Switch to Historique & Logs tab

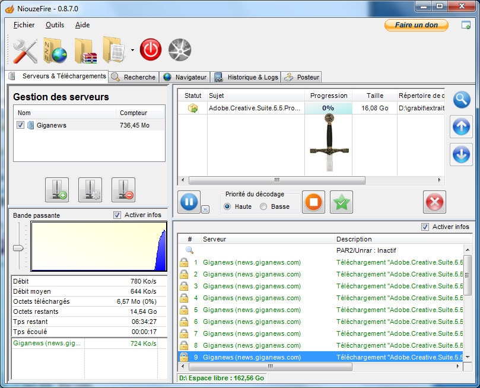246,77
